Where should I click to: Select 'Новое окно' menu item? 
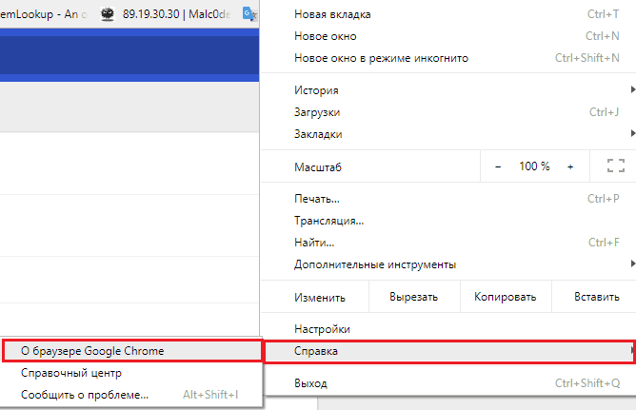point(448,36)
